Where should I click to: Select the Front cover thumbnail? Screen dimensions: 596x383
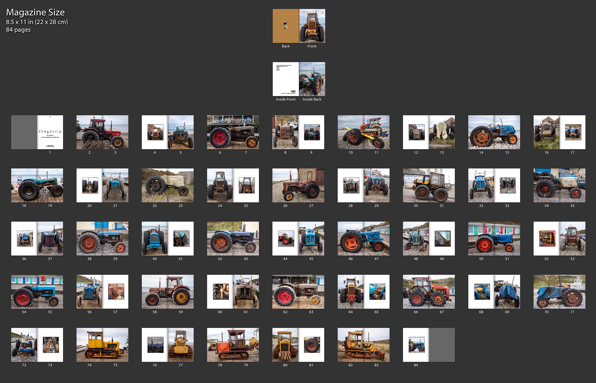pyautogui.click(x=312, y=26)
